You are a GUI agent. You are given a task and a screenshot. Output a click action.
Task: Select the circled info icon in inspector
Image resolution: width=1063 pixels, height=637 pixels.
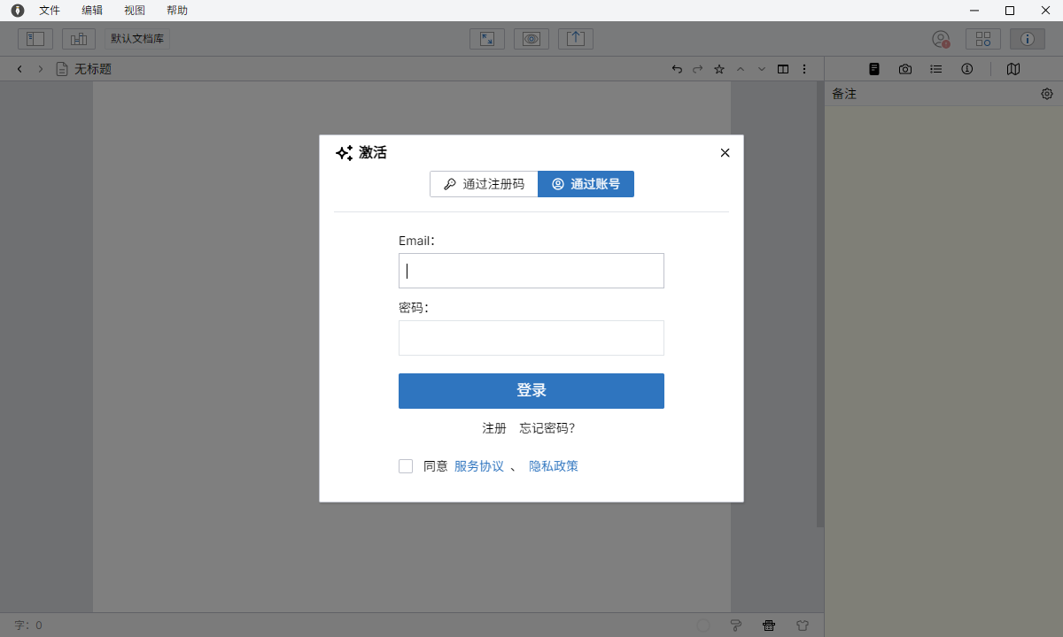click(967, 69)
